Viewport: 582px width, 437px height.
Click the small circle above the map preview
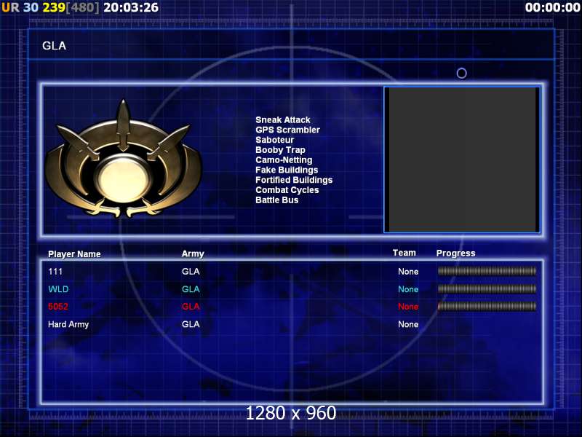pyautogui.click(x=461, y=74)
